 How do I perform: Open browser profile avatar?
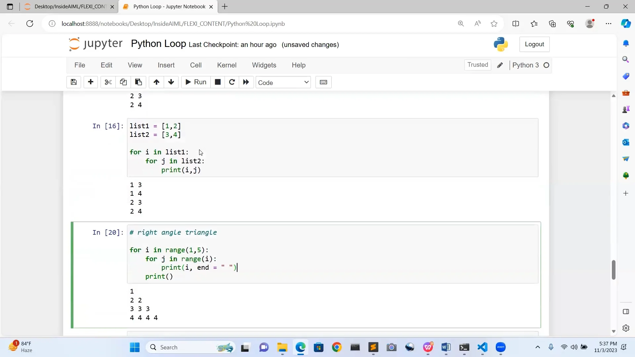(590, 23)
